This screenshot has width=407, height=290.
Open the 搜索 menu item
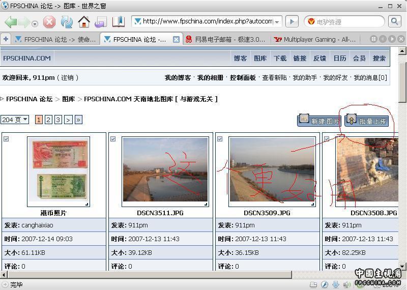[379, 59]
